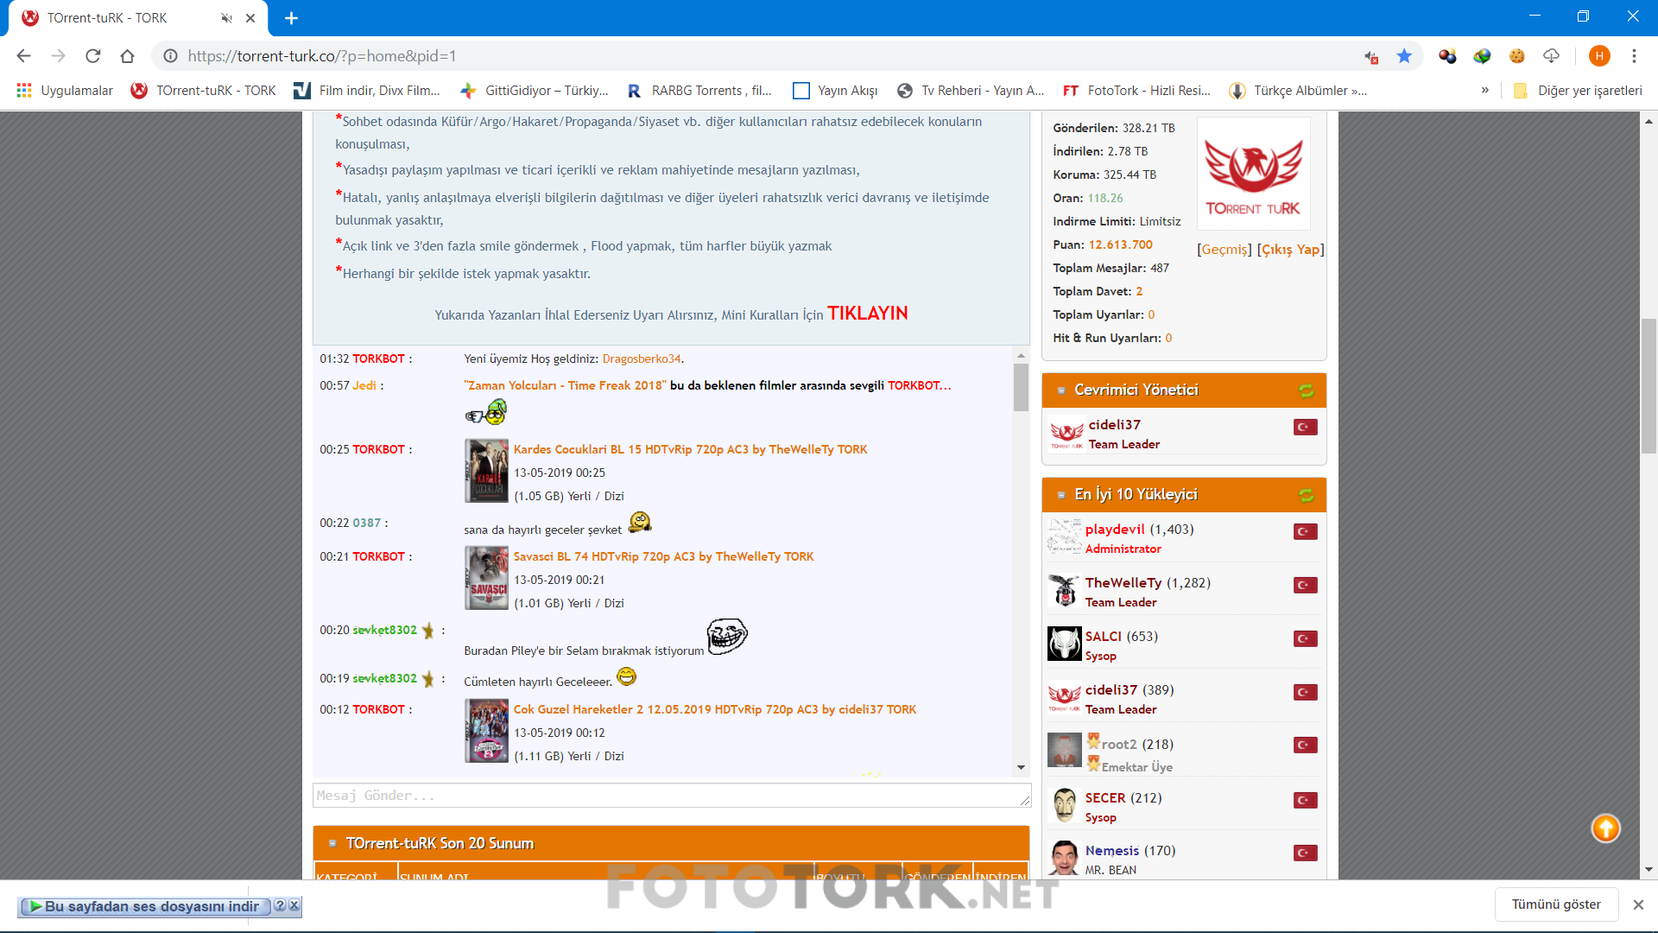Click the browser back arrow
Viewport: 1658px width, 933px height.
[23, 56]
